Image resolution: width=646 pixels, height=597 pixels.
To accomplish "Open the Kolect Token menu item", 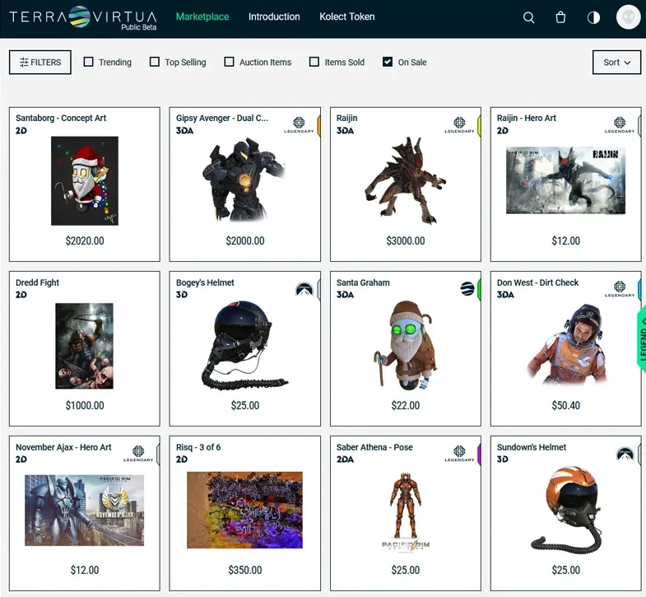I will coord(346,16).
